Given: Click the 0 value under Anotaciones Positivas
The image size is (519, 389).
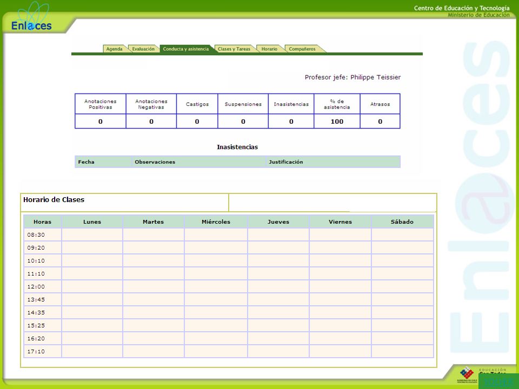Looking at the screenshot, I should (x=101, y=122).
